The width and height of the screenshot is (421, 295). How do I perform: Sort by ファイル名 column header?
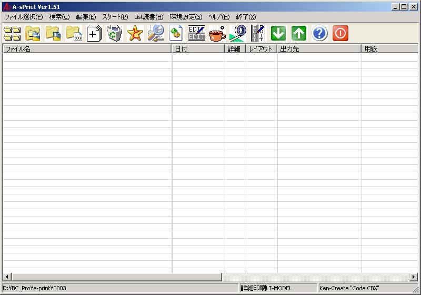click(87, 49)
